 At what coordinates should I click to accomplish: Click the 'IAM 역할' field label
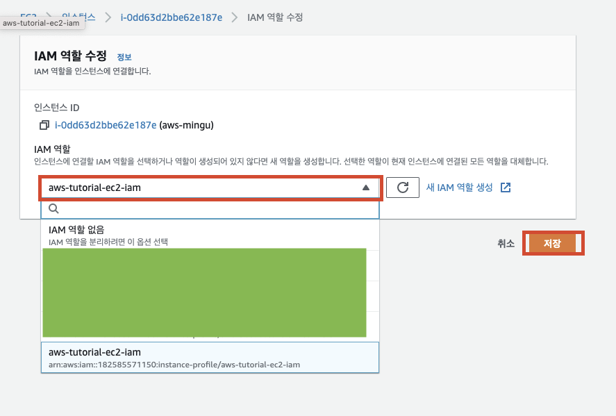[x=52, y=149]
